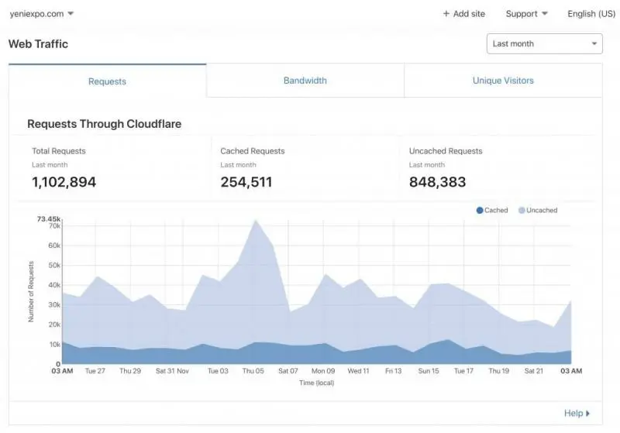Click the arrow icon beside Help
This screenshot has height=433, width=620.
tap(587, 414)
